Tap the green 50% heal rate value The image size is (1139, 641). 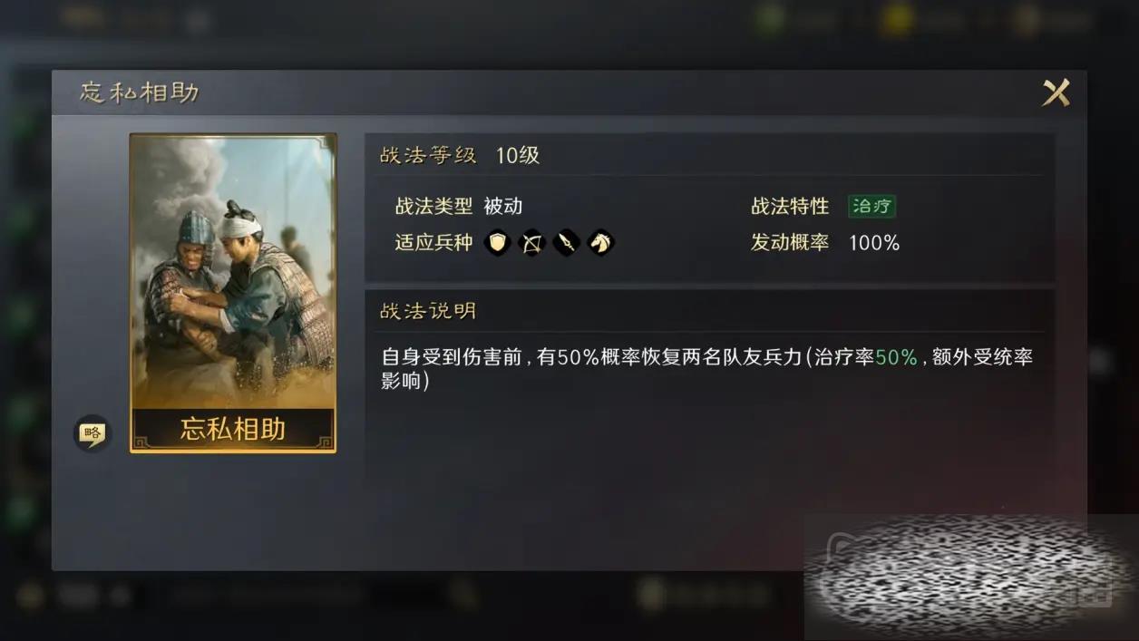point(896,357)
